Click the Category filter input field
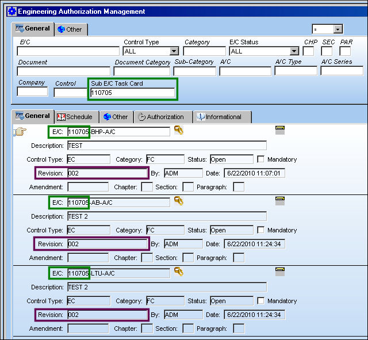 (205, 51)
